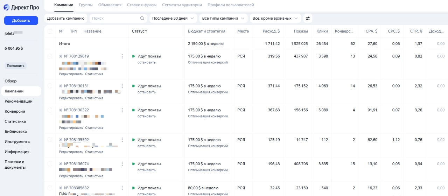Open three-dot menu for campaign 708136074
The width and height of the screenshot is (448, 196).
(122, 164)
